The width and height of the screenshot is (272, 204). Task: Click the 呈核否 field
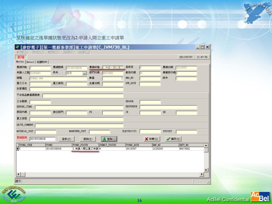[150, 68]
